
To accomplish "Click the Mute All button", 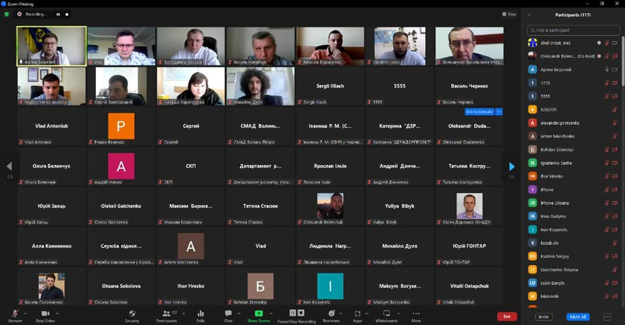I will [x=577, y=317].
